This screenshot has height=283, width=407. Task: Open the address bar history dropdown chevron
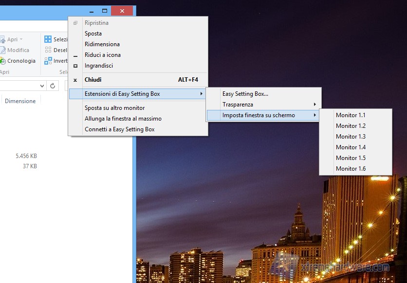pos(42,86)
